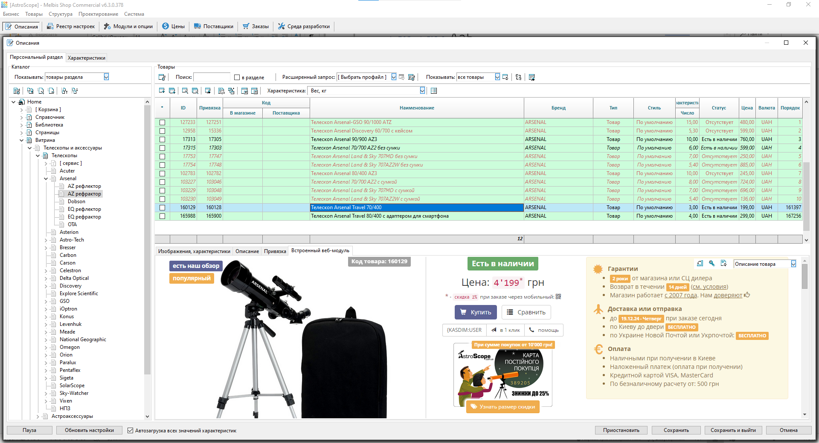
Task: Open the все товары dropdown
Action: (497, 77)
